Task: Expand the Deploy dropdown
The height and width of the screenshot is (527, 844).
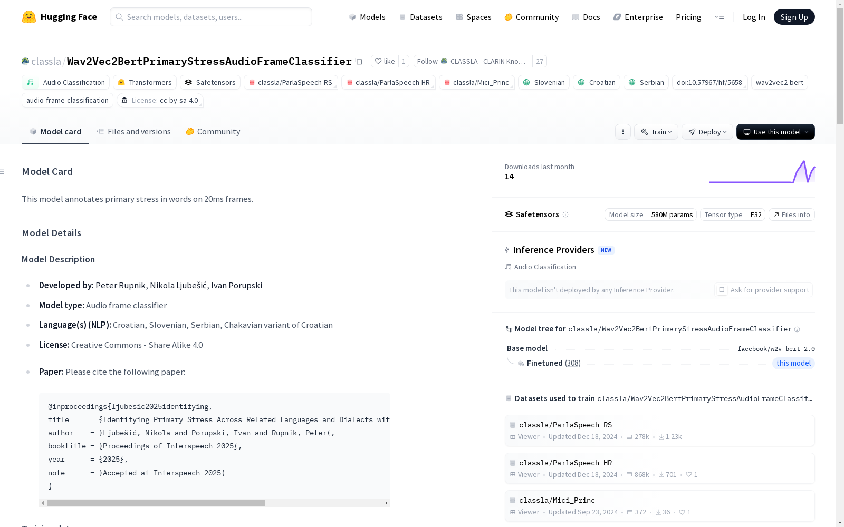Action: coord(707,132)
